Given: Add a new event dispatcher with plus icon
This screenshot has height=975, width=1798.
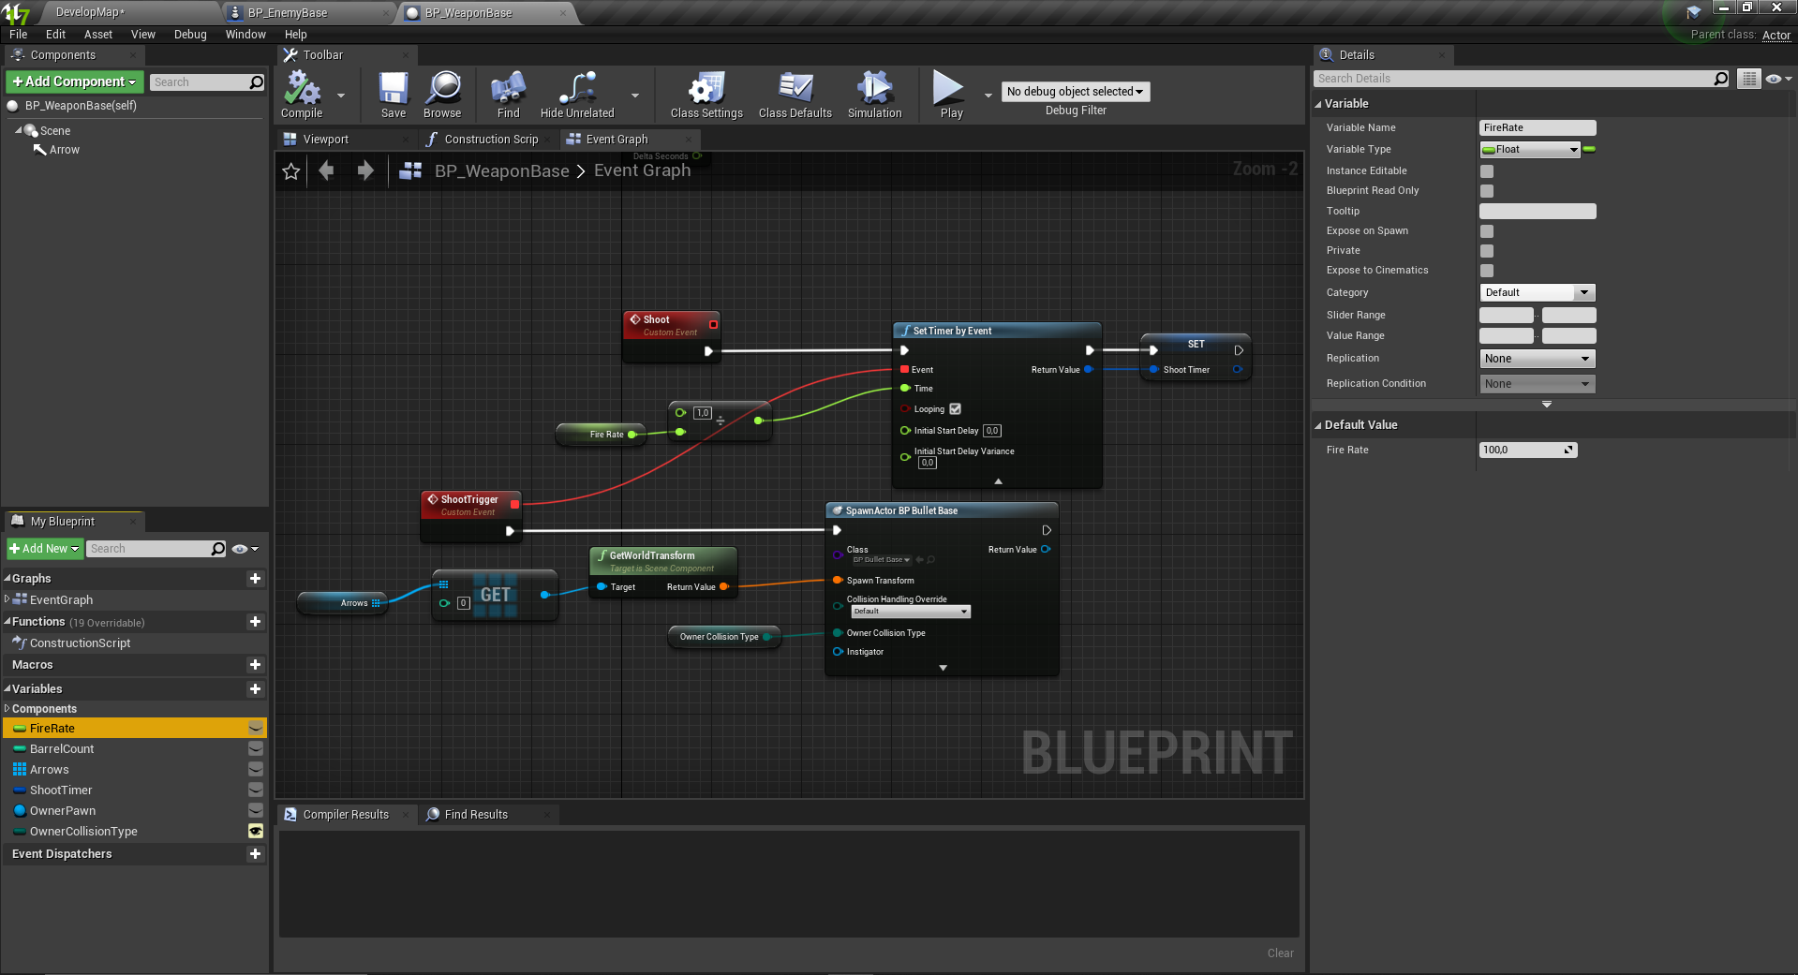Looking at the screenshot, I should (x=255, y=854).
